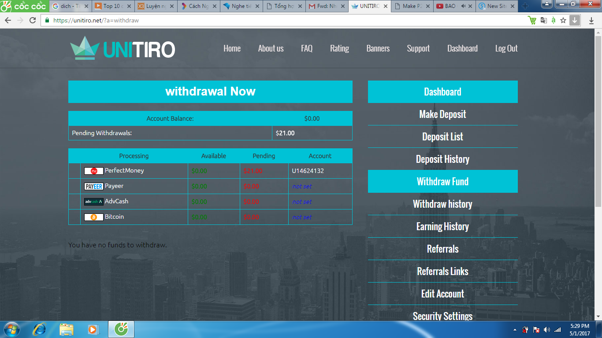The width and height of the screenshot is (602, 338).
Task: Open Banners in the site navigation
Action: tap(378, 48)
